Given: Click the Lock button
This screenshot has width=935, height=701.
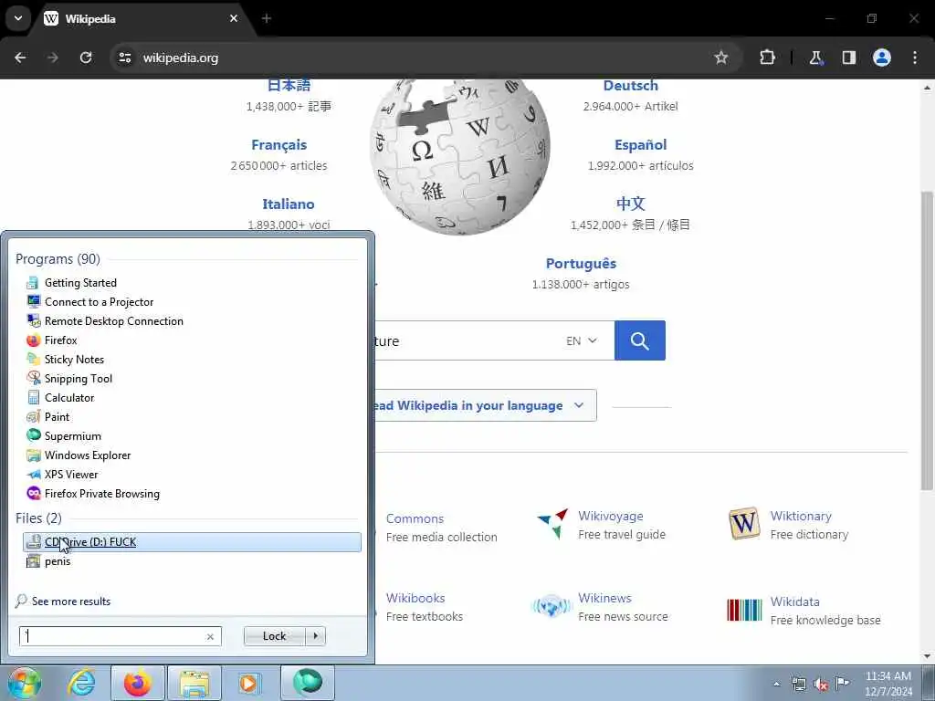Looking at the screenshot, I should pyautogui.click(x=274, y=636).
